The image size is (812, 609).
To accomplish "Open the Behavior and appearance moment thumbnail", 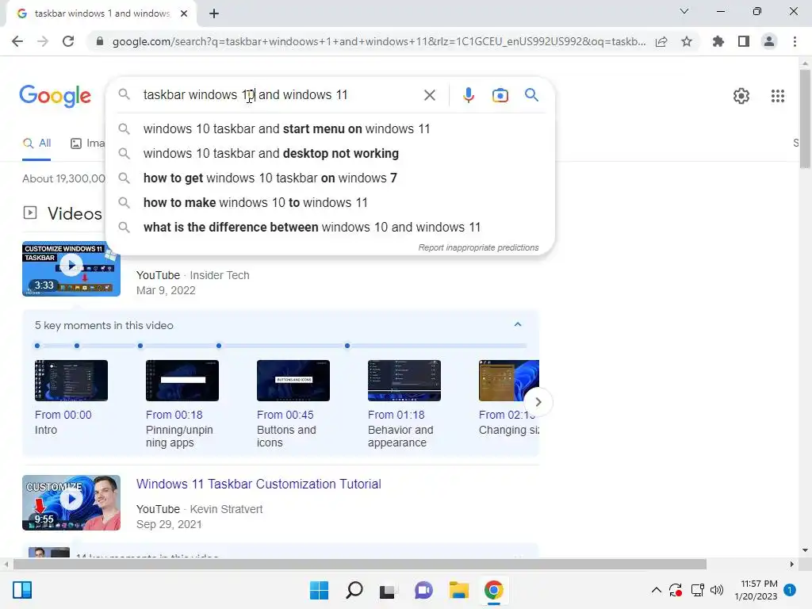I will [x=404, y=381].
